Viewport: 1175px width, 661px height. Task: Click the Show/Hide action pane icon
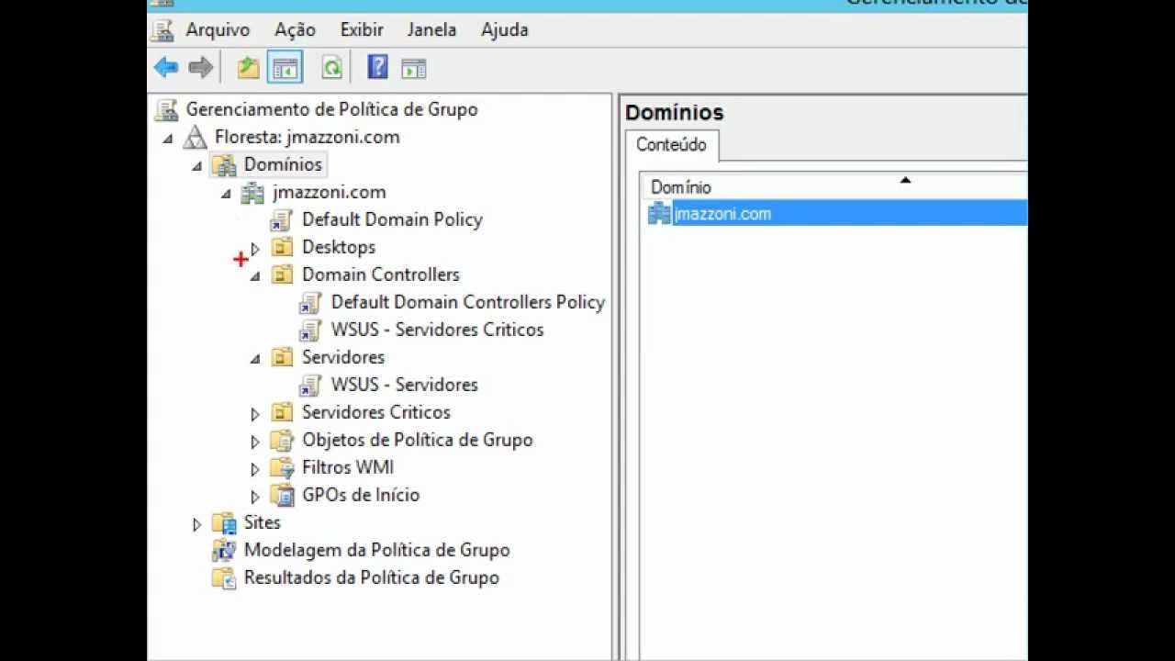(414, 68)
